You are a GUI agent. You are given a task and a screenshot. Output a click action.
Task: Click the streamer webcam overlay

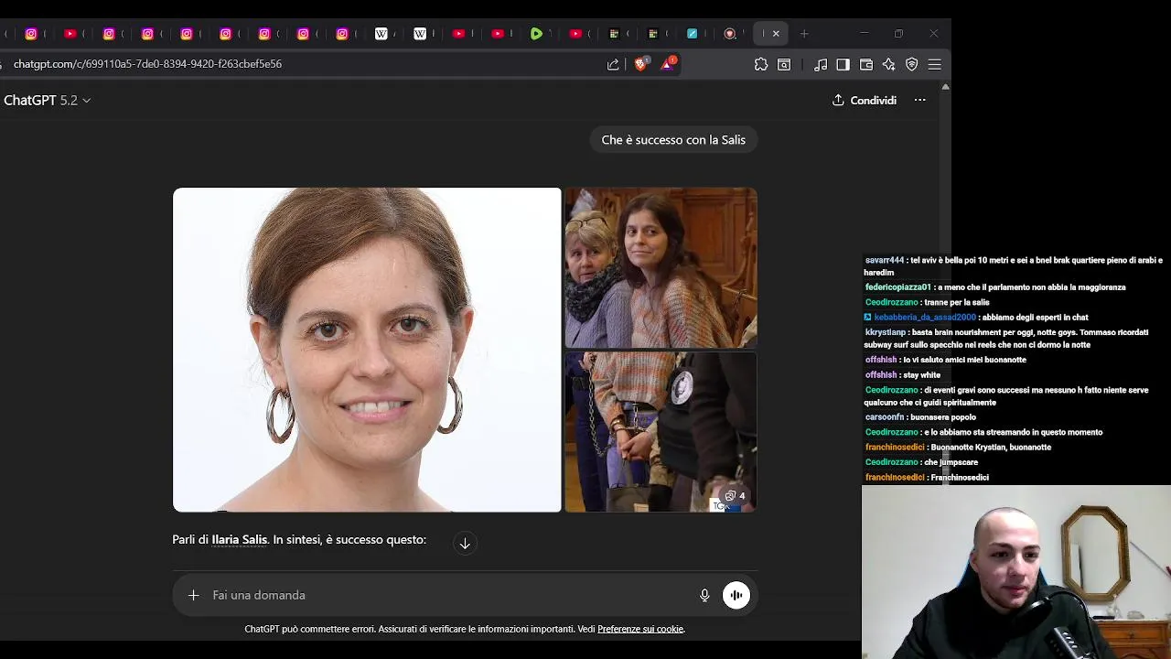(x=1016, y=572)
